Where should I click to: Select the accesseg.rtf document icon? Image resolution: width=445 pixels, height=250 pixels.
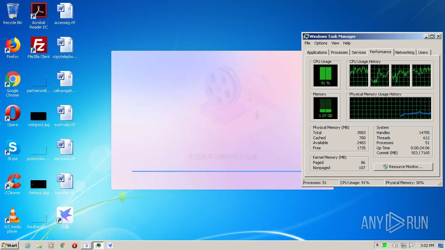tap(65, 14)
